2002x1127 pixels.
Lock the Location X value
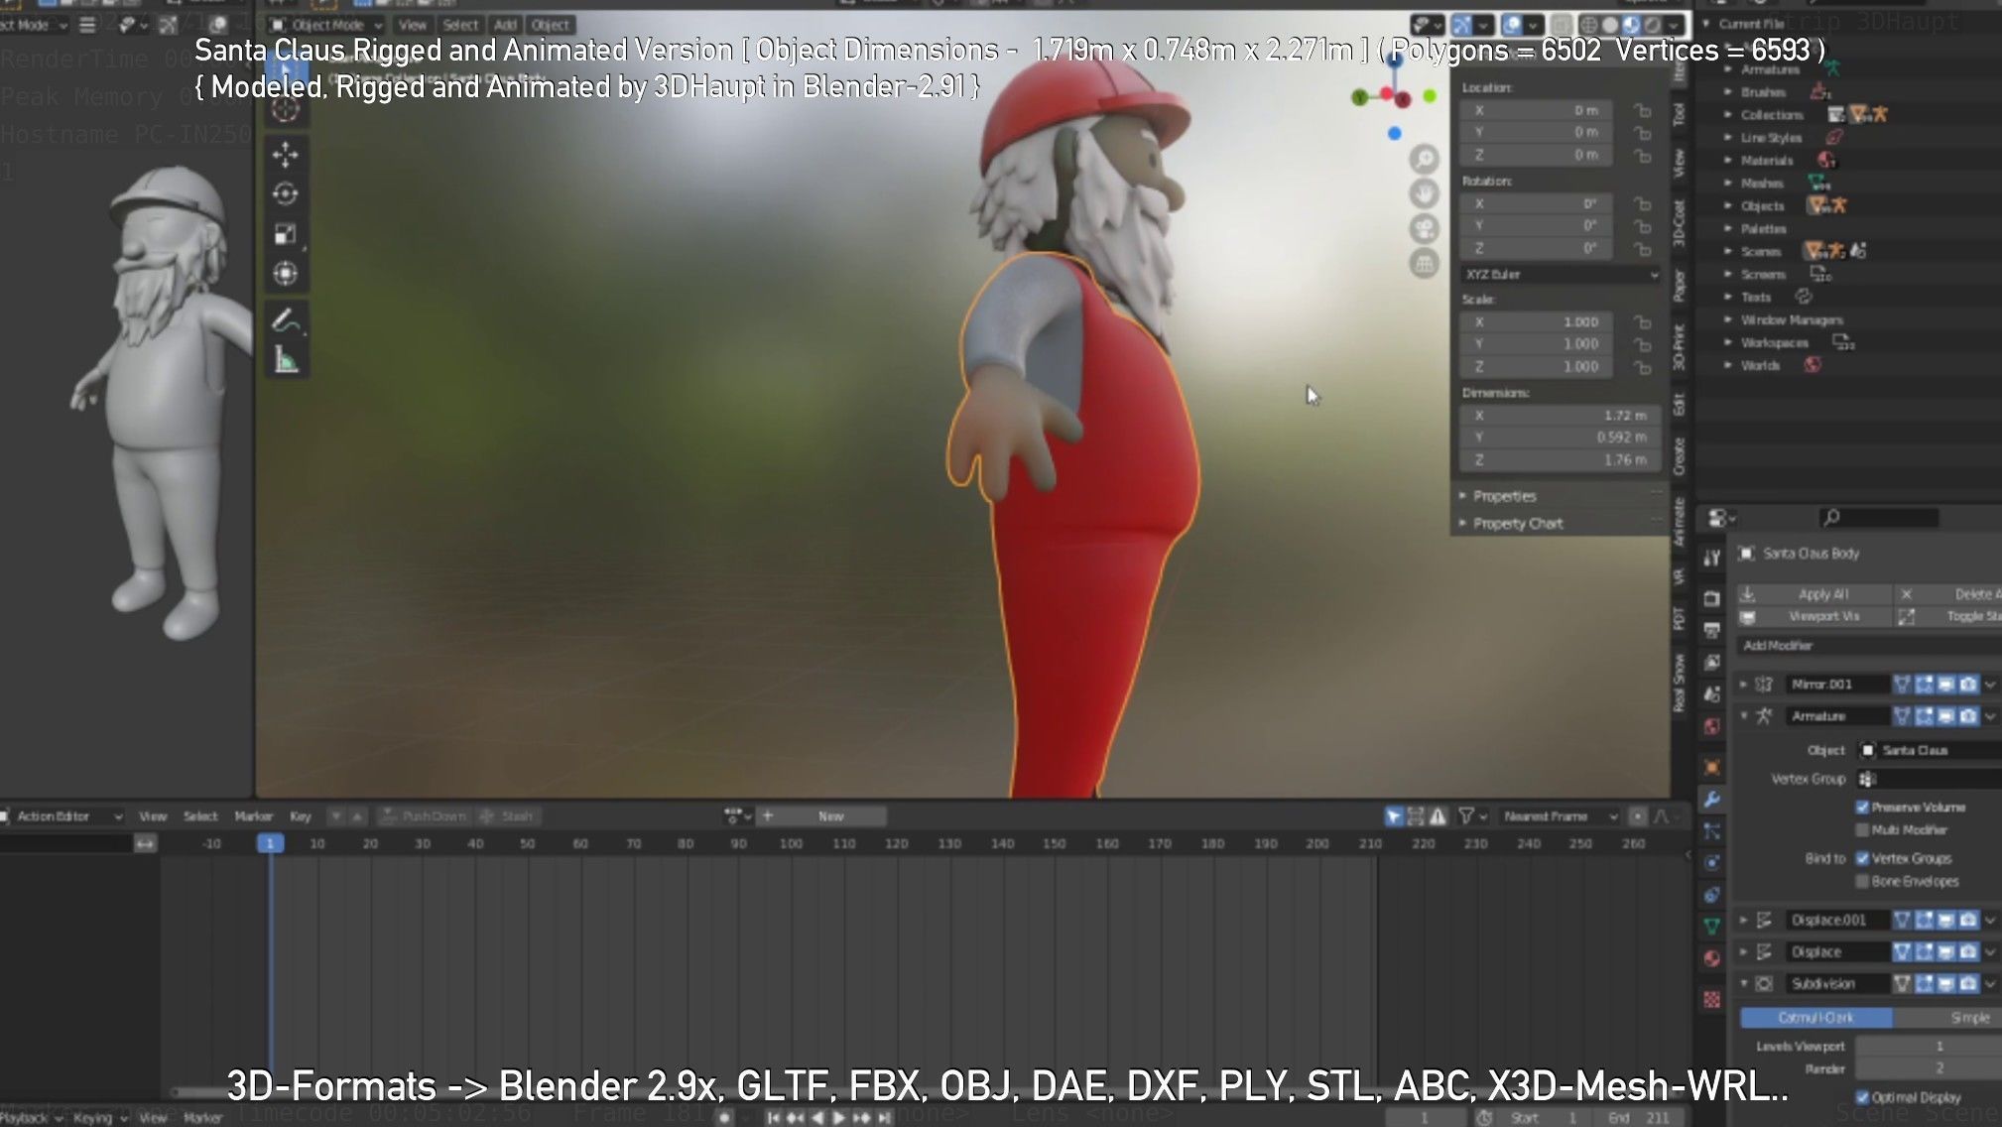[1643, 110]
